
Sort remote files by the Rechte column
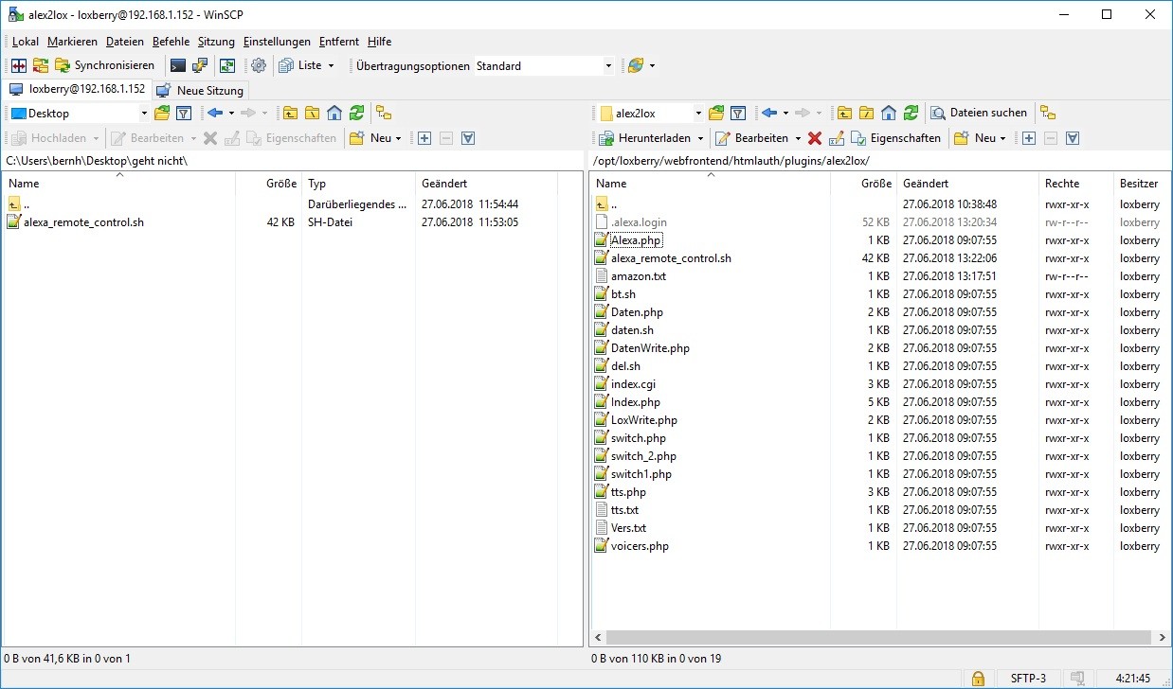click(x=1061, y=184)
